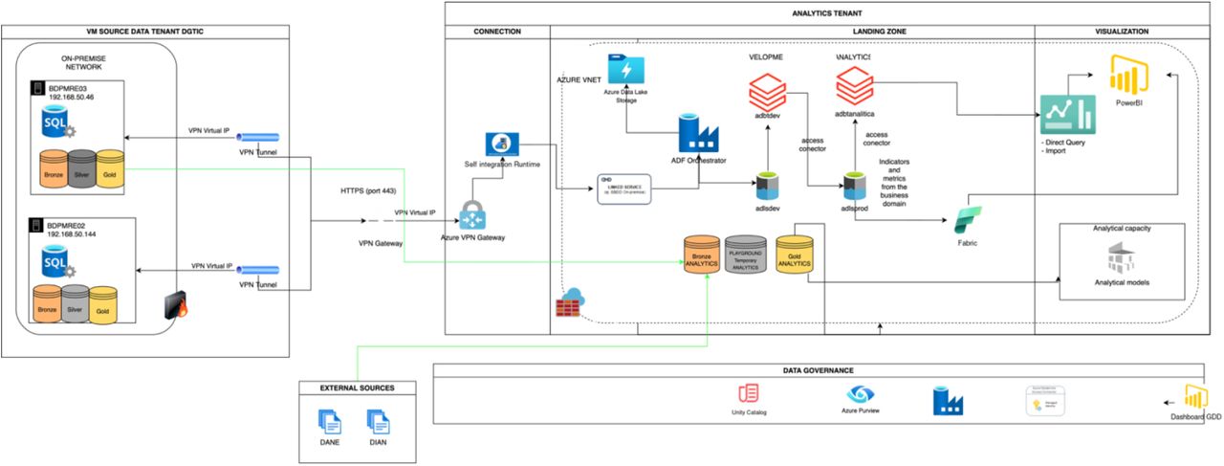This screenshot has width=1224, height=466.
Task: Select the Bronze cylinder in BDPMRE03
Action: pyautogui.click(x=53, y=168)
